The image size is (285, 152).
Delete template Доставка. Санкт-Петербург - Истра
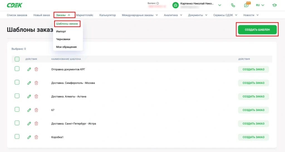click(x=36, y=124)
